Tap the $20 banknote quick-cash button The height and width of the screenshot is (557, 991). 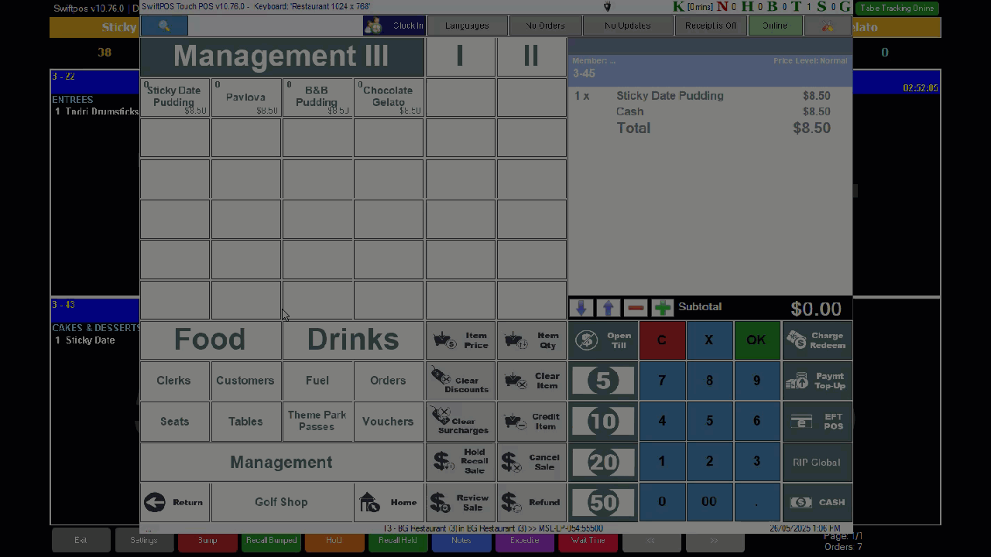click(x=602, y=462)
